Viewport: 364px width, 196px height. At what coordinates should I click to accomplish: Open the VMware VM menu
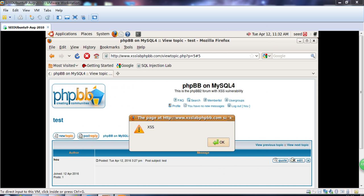pos(37,10)
